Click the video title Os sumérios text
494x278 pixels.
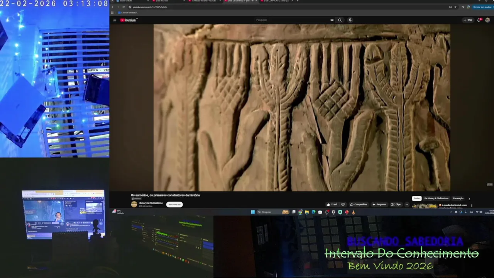point(165,195)
